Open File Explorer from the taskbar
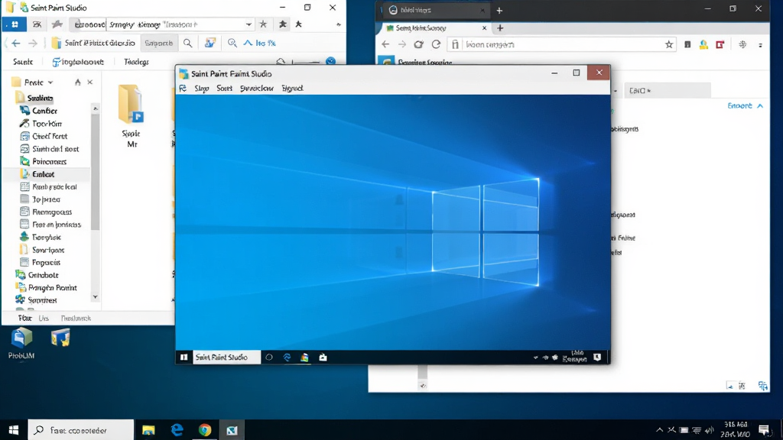The width and height of the screenshot is (783, 440). click(148, 430)
